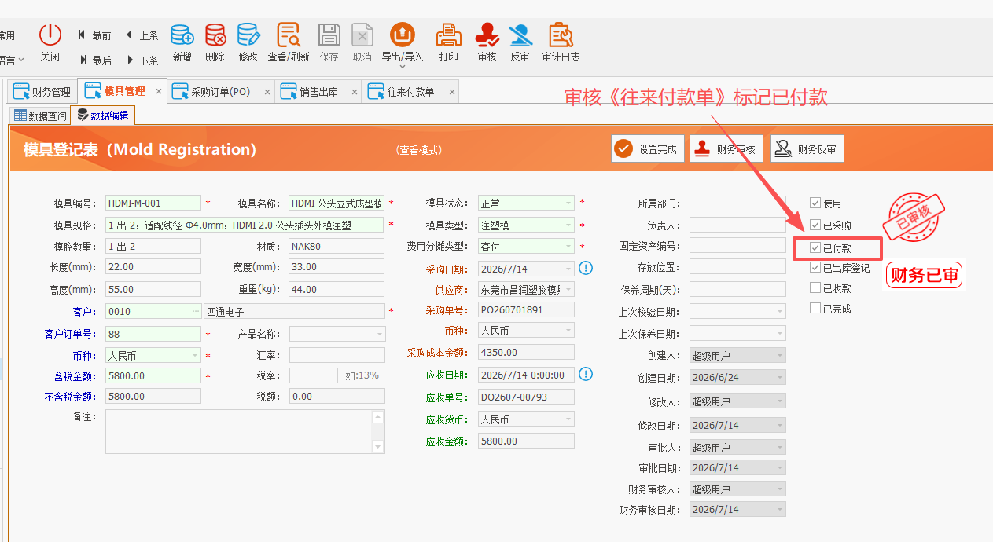Open the 修改日期 dropdown
Screen dimensions: 993x542
coord(780,426)
